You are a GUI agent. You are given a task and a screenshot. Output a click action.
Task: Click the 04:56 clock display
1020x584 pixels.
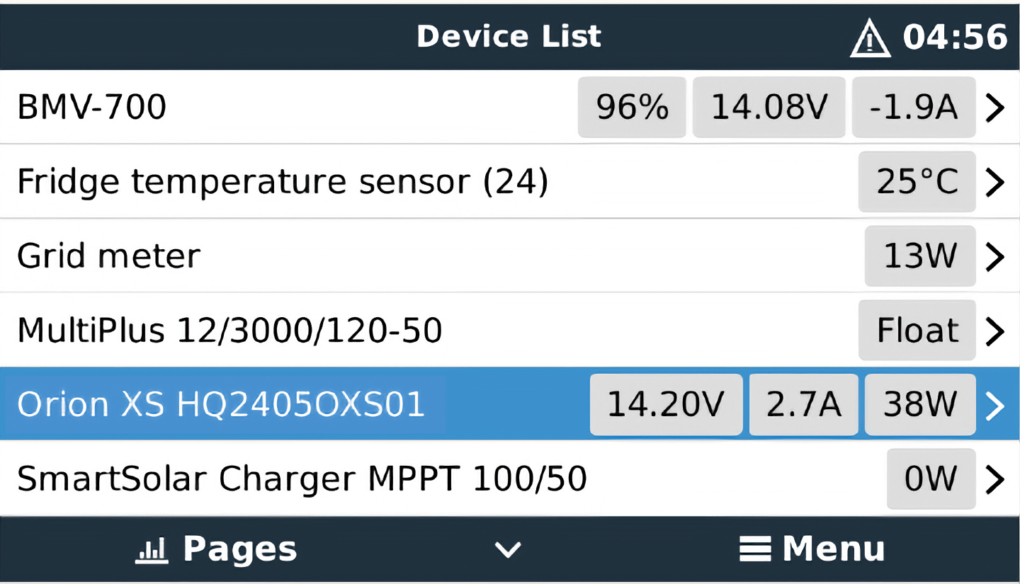(955, 38)
